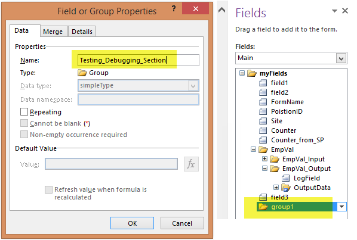Toggle the Cannot be blank checkbox

point(24,123)
